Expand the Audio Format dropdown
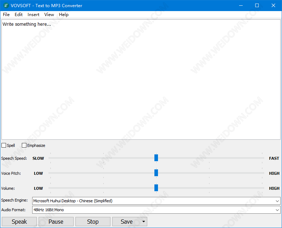Viewport: 282px width, 228px height. coord(277,210)
